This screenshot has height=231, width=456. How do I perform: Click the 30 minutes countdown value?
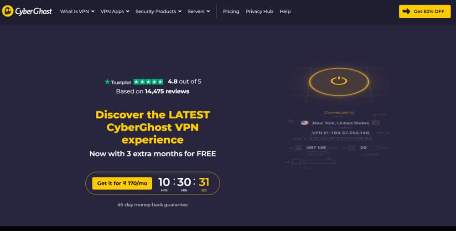pyautogui.click(x=184, y=182)
